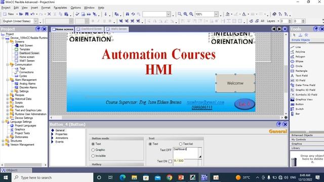Undo the last action in toolbar
The height and width of the screenshot is (182, 324).
point(32,14)
